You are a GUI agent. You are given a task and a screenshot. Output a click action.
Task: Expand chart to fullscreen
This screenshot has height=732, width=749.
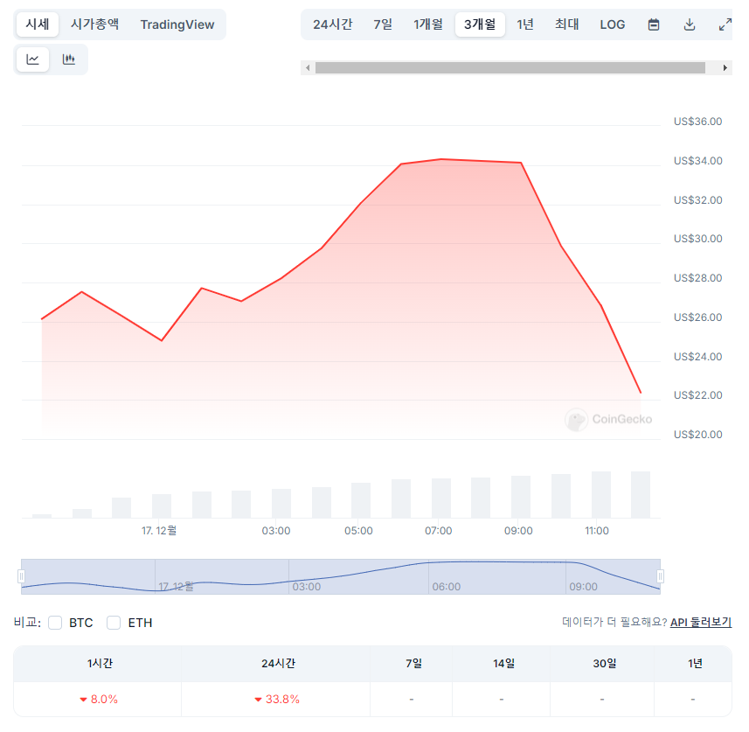725,24
